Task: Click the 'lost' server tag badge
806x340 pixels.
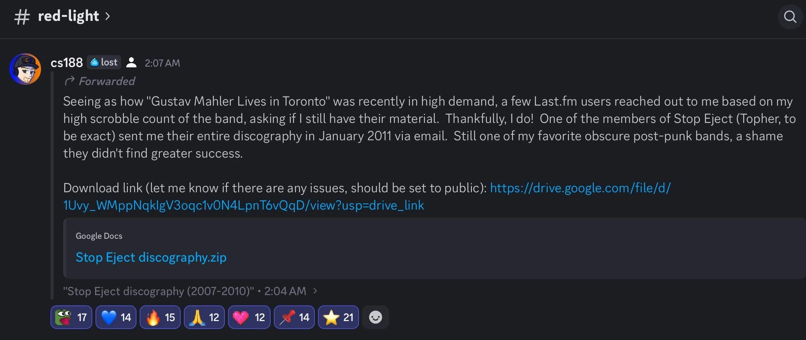Action: [x=104, y=62]
